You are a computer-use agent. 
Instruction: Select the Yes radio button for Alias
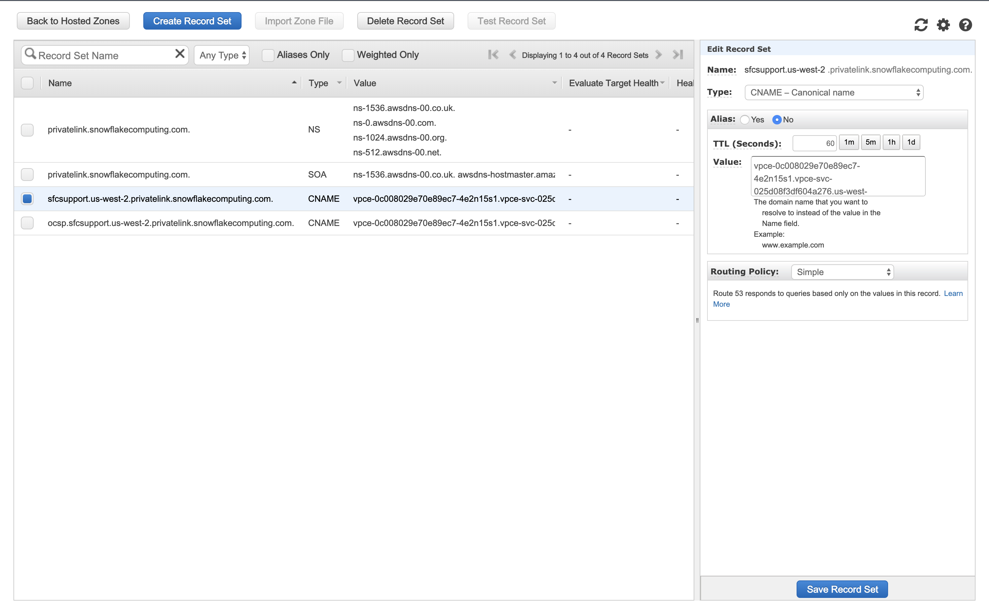click(745, 120)
